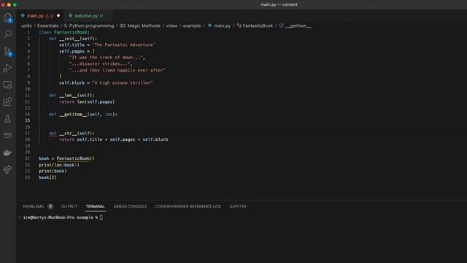Viewport: 467px width, 263px height.
Task: Open CodeWhisperer Reference Log tab
Action: (188, 206)
